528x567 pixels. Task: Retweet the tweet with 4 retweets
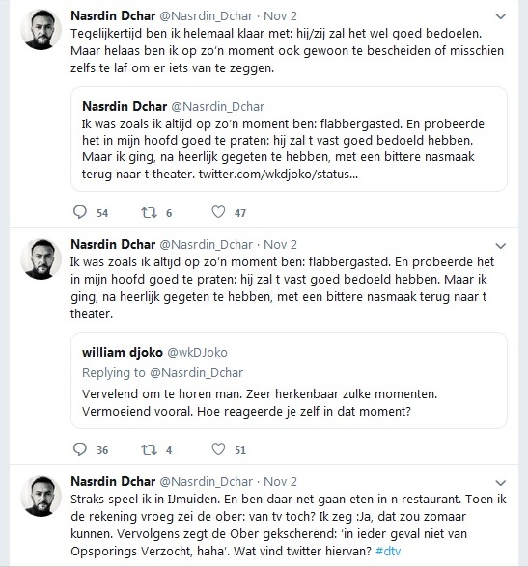coord(149,449)
